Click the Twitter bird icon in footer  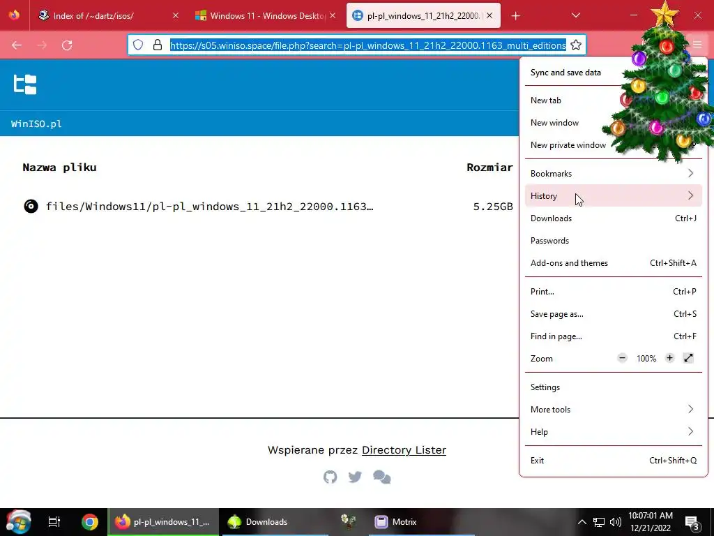pyautogui.click(x=355, y=477)
